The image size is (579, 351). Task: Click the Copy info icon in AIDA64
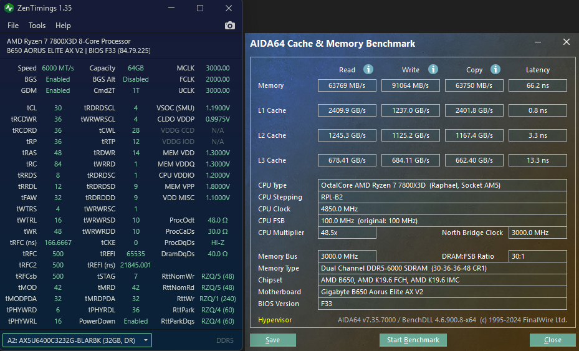[x=495, y=69]
